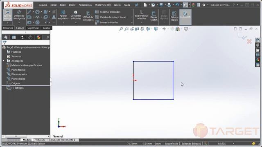This screenshot has height=147, width=262.
Task: Select the Ellipse sketch tool
Action: [45, 17]
